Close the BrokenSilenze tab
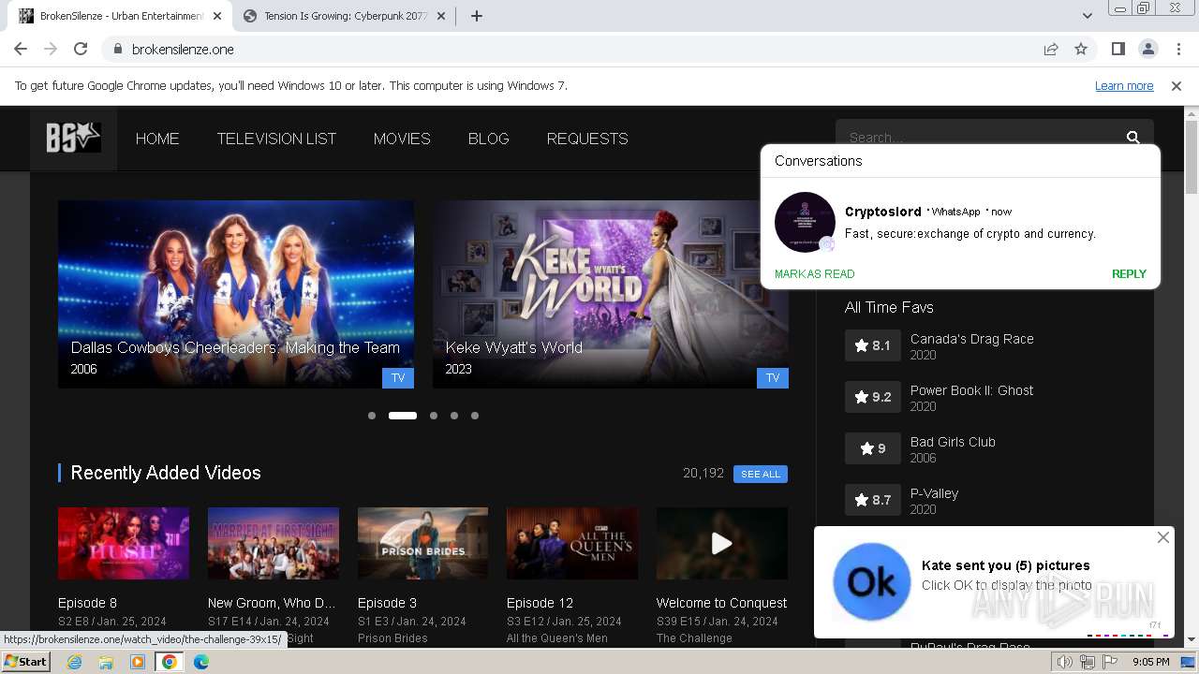 [216, 16]
